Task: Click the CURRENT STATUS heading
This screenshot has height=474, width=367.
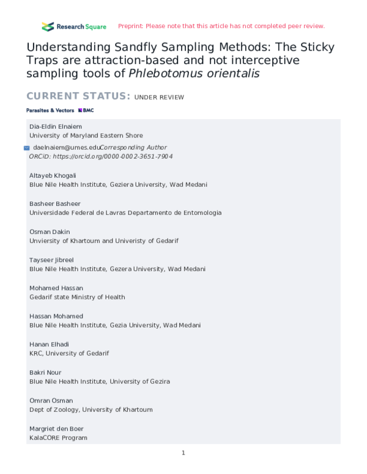Action: (x=78, y=97)
